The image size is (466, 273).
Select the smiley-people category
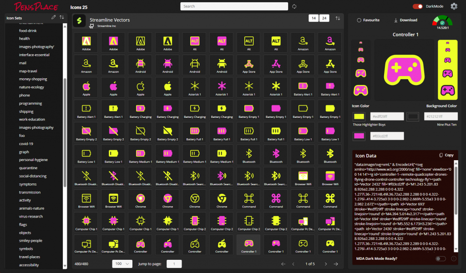30,241
